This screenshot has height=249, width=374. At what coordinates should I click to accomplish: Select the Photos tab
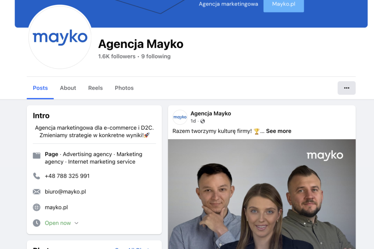tap(124, 88)
